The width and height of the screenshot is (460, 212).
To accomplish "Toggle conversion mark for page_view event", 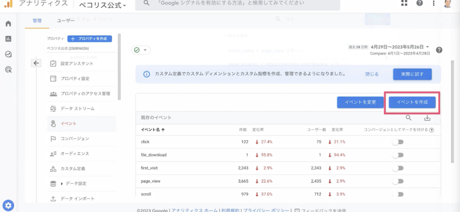I will tap(398, 181).
